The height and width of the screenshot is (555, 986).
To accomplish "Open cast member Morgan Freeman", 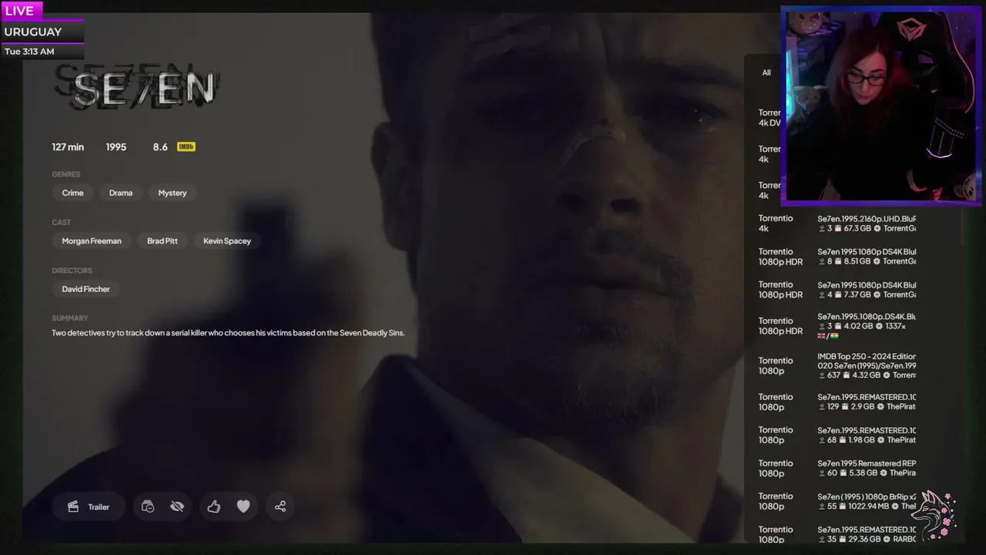I will [x=92, y=240].
